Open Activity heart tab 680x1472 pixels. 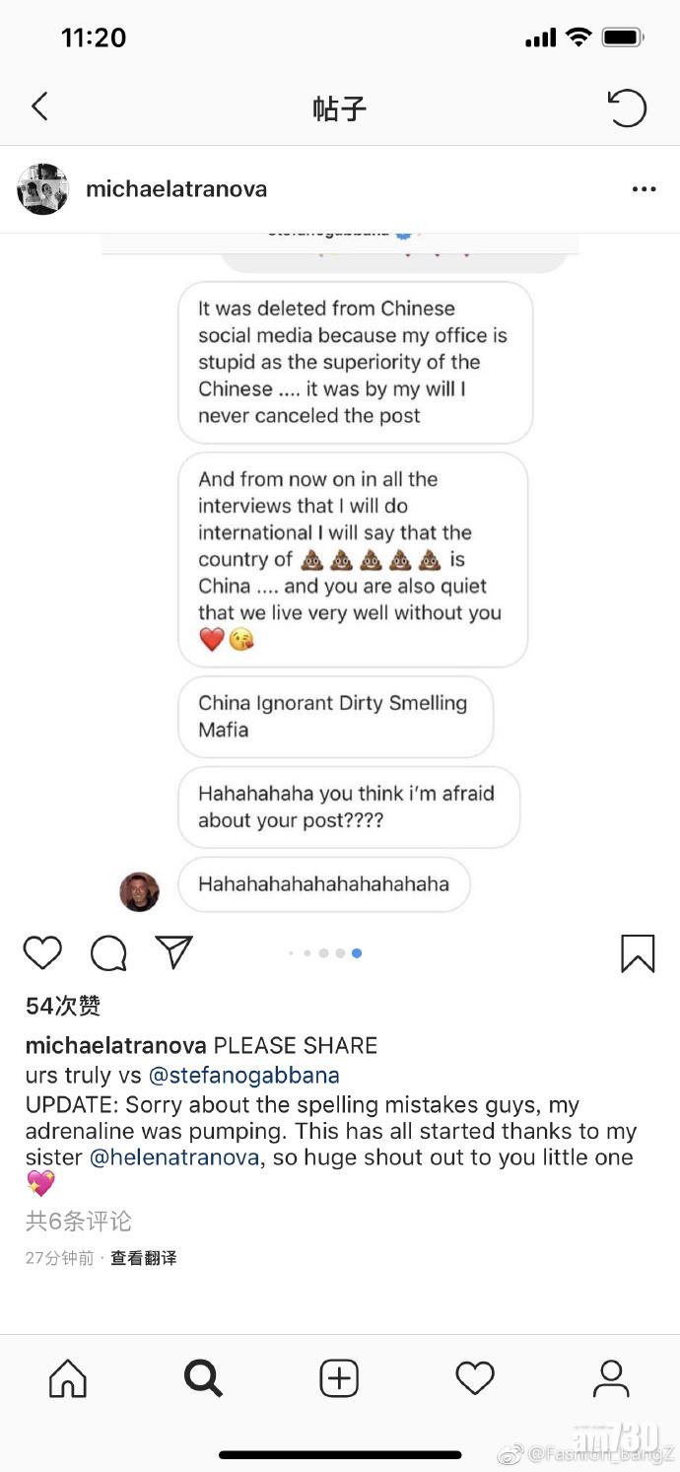[x=474, y=1378]
